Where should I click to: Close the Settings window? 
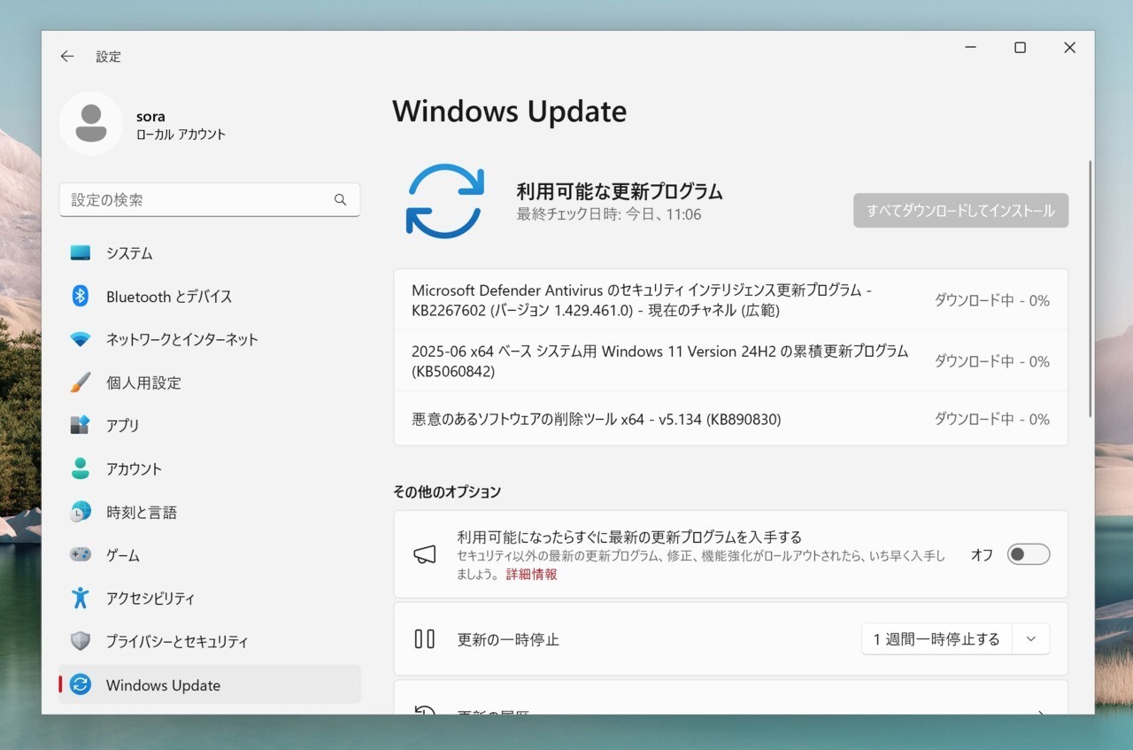[x=1069, y=48]
